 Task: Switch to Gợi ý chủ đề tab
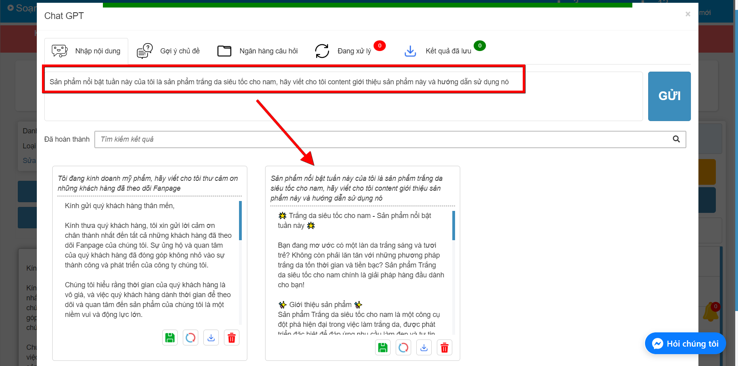[x=168, y=51]
